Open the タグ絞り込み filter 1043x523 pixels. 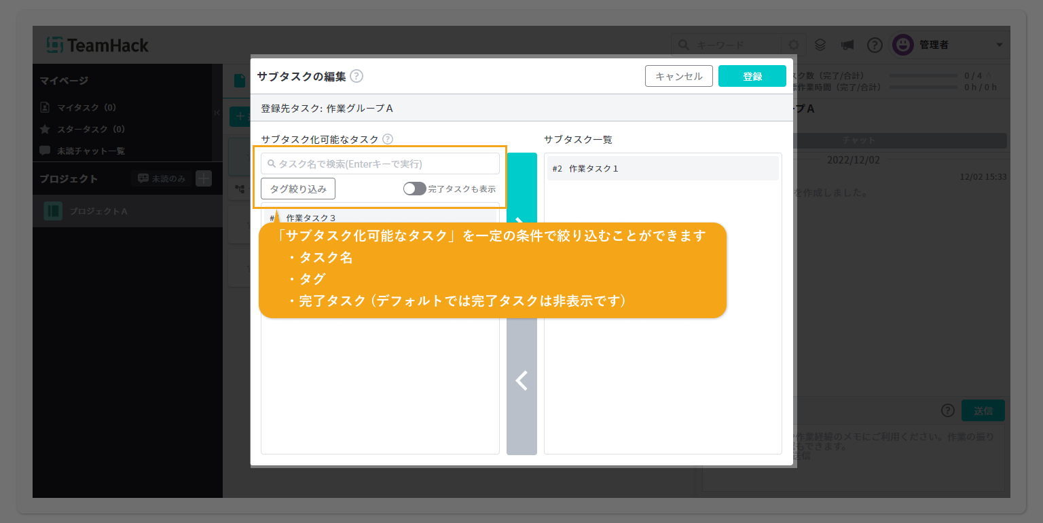(x=298, y=189)
